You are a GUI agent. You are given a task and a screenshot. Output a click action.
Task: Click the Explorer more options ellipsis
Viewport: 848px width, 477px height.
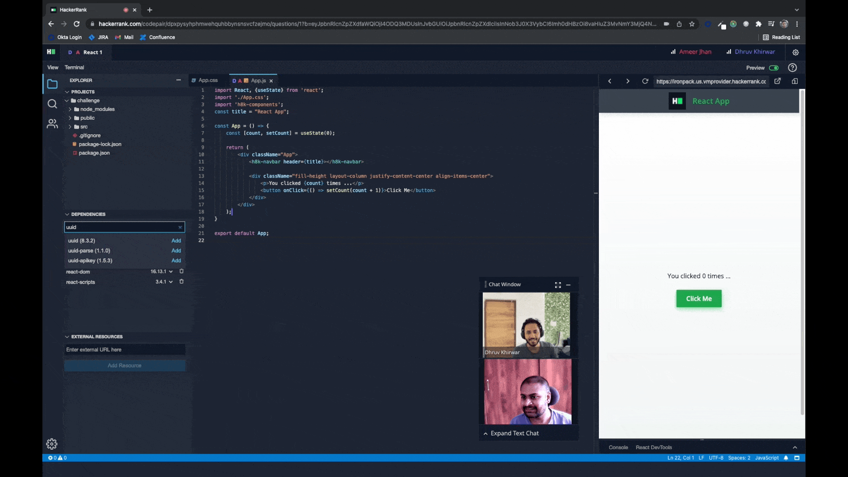(x=178, y=80)
